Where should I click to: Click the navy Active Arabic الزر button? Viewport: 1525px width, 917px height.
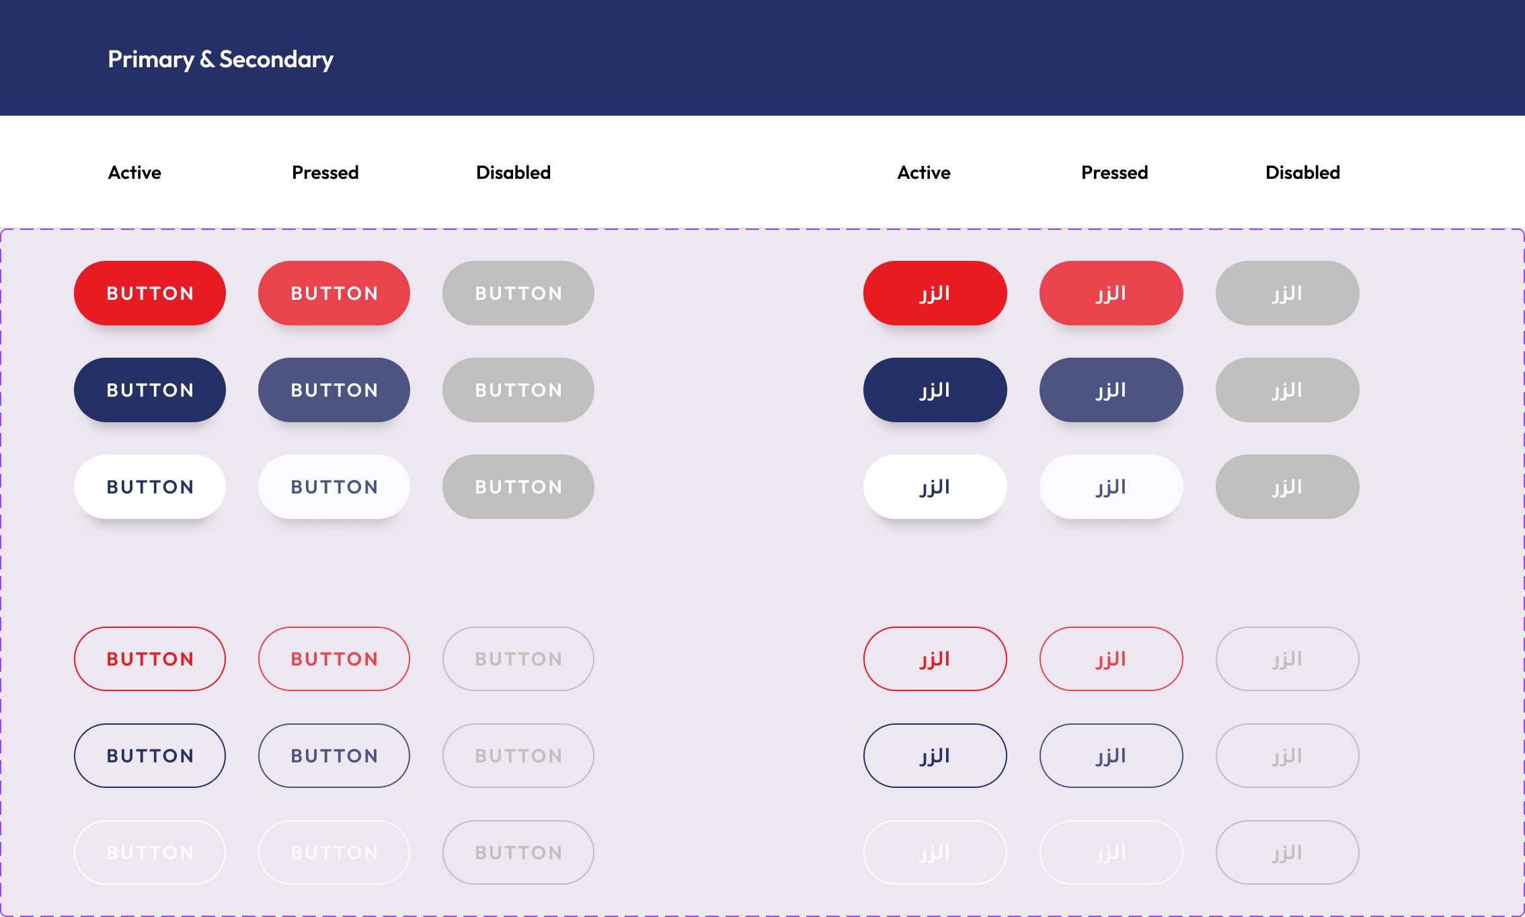coord(935,390)
